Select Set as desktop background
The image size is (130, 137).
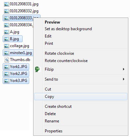coord(81,29)
